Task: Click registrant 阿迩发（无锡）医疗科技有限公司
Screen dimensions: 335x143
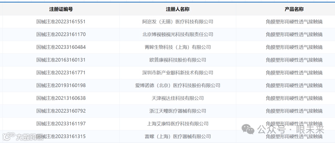Action: (177, 22)
